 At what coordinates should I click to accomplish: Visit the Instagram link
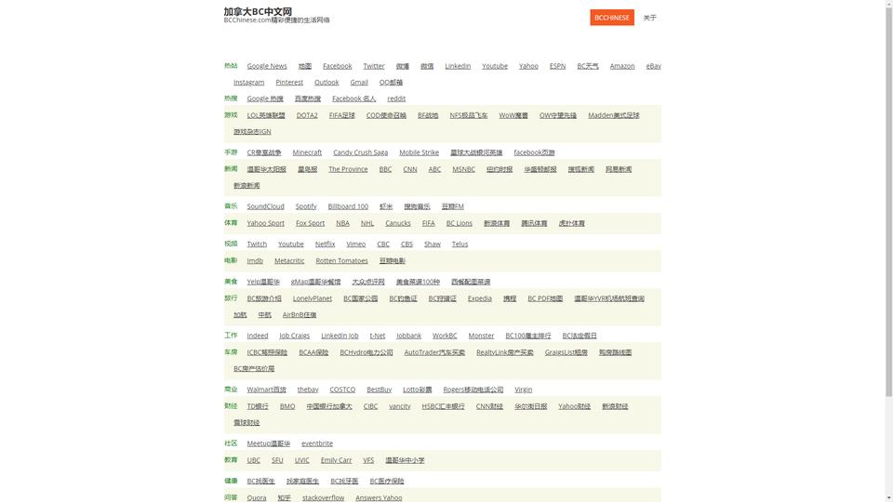click(249, 82)
